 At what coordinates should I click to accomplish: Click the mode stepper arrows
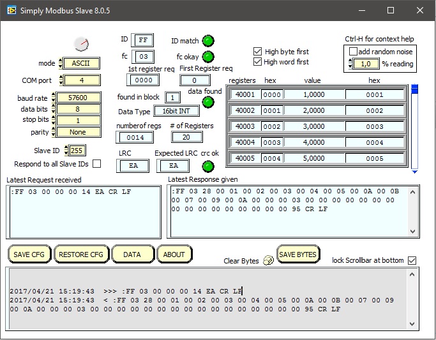(x=61, y=63)
